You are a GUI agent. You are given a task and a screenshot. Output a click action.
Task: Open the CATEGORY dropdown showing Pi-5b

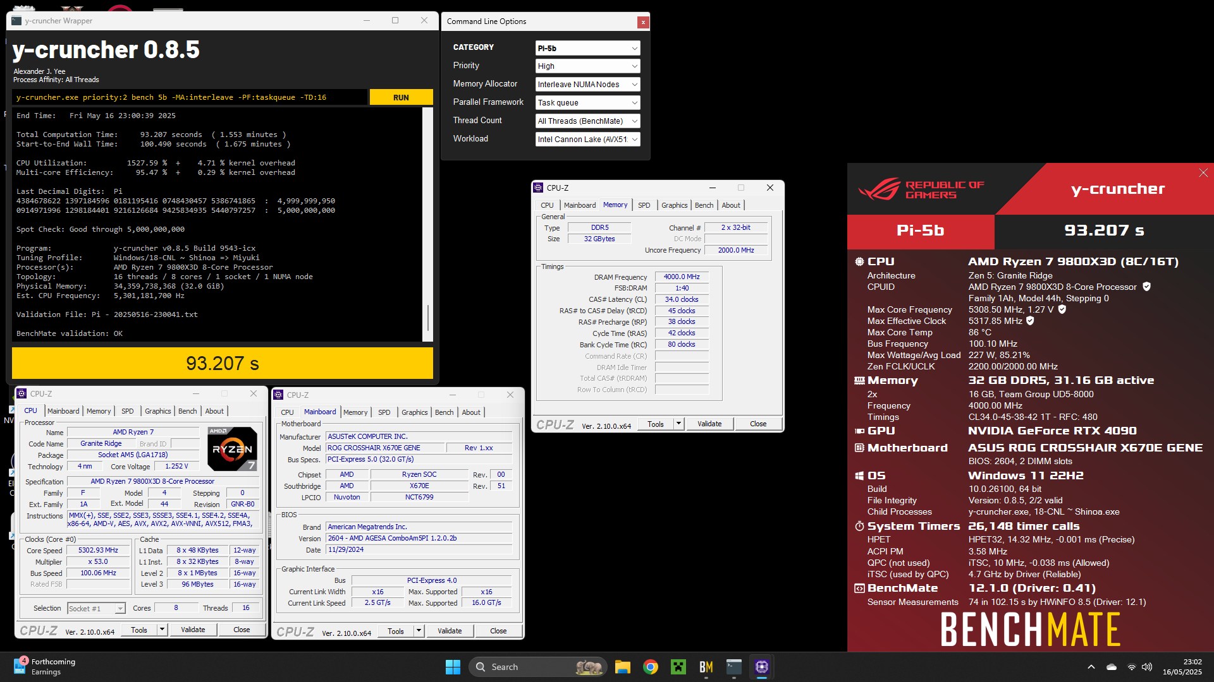[x=587, y=48]
